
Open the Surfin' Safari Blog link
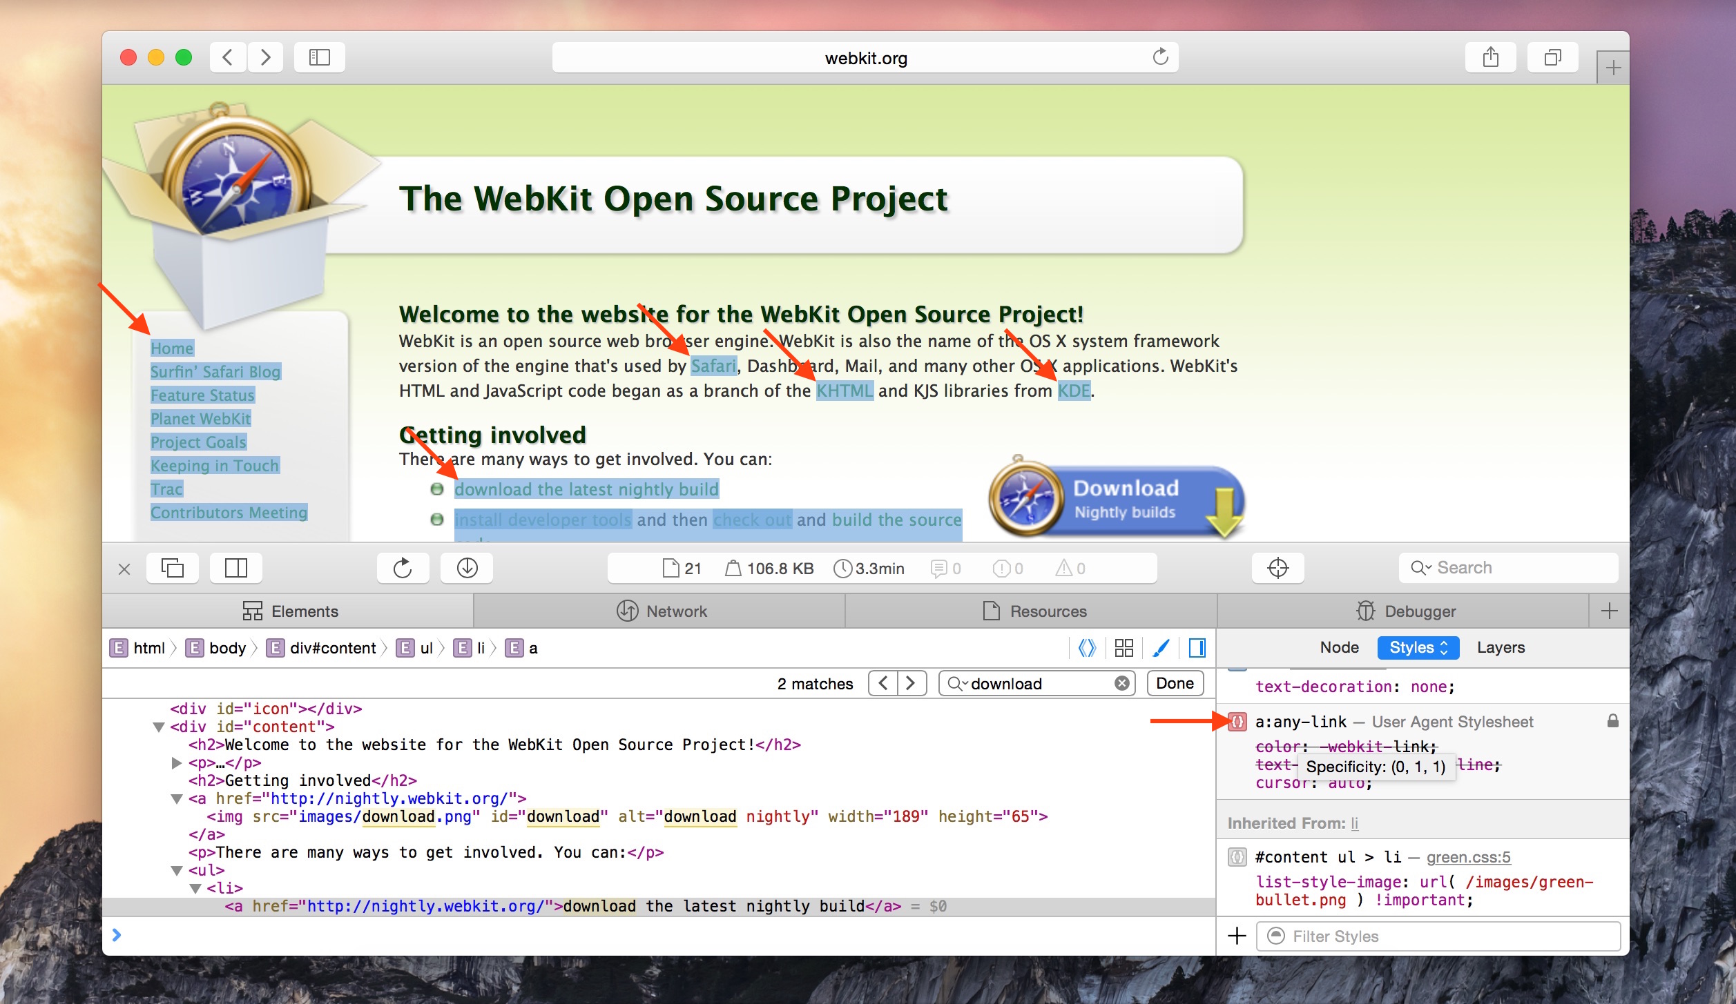click(x=215, y=371)
